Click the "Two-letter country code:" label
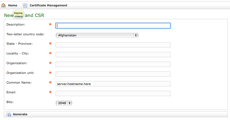The width and height of the screenshot is (230, 120). coord(25,34)
